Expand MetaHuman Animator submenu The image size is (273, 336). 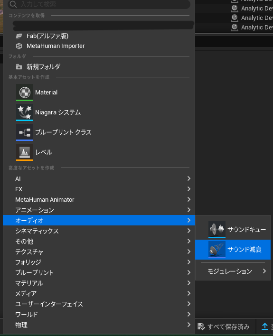point(99,199)
